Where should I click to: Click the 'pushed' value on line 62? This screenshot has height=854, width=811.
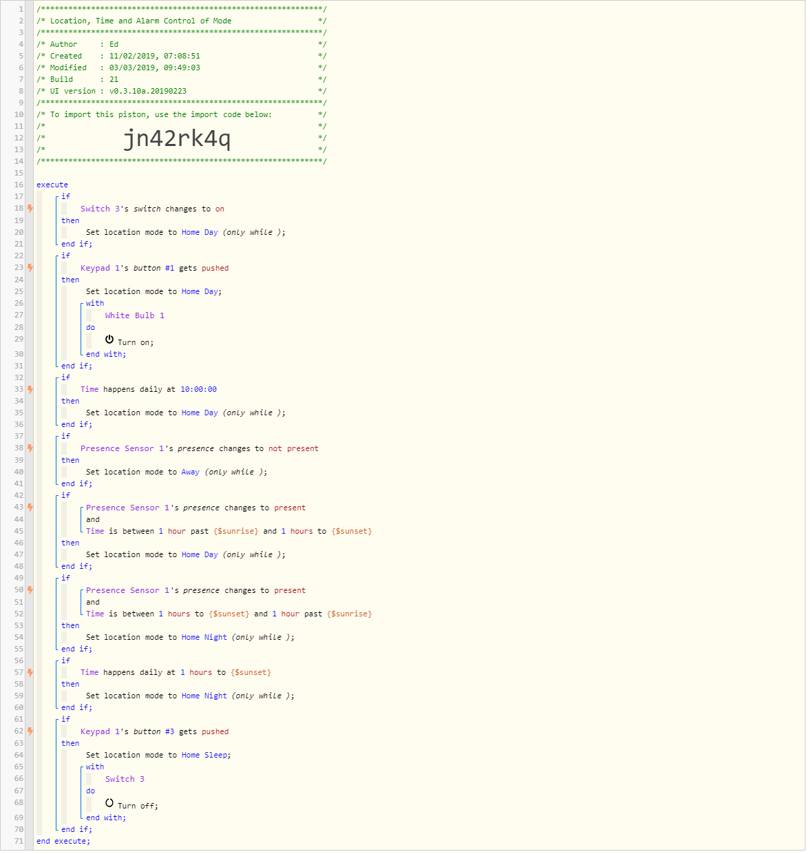click(x=215, y=731)
